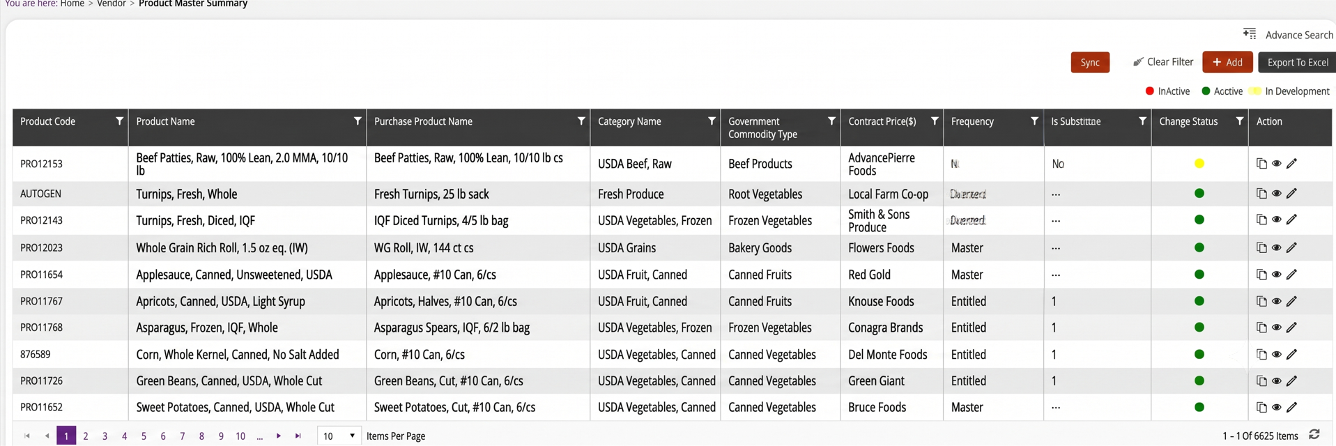The width and height of the screenshot is (1336, 446).
Task: Click the Export To Excel button
Action: point(1297,62)
